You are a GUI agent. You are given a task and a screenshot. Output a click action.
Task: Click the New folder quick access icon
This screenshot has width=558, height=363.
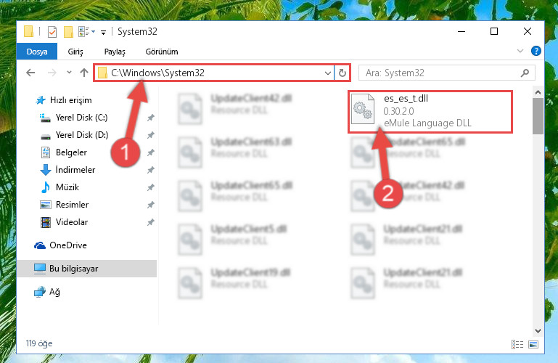pos(68,32)
